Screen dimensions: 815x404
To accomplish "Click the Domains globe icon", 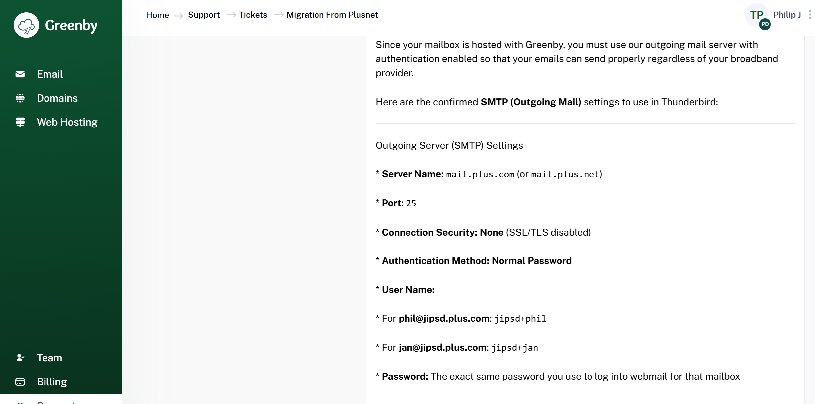I will tap(20, 98).
